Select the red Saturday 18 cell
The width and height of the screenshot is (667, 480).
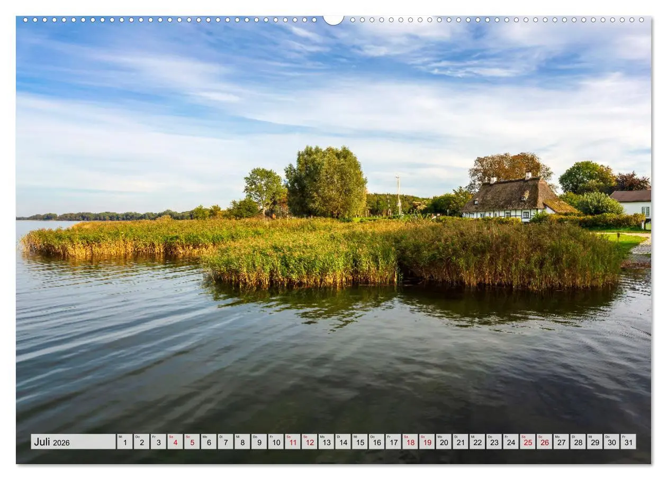point(410,442)
